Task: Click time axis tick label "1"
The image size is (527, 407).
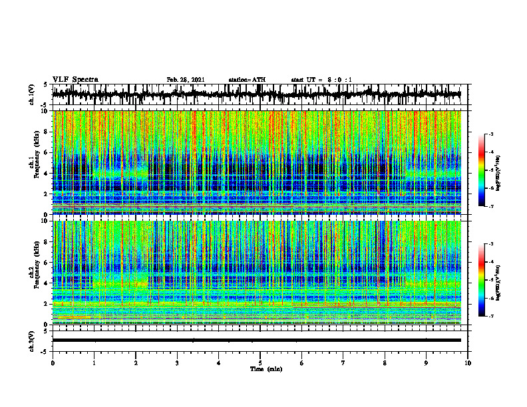Action: point(94,363)
